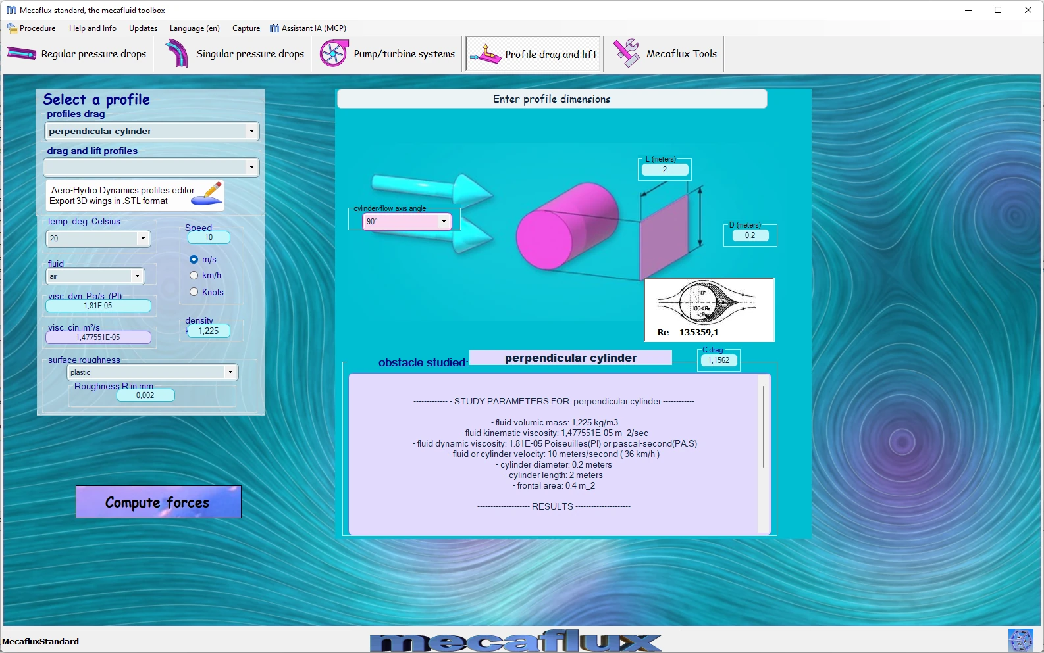
Task: Click the D (meters) diameter field
Action: click(x=750, y=235)
